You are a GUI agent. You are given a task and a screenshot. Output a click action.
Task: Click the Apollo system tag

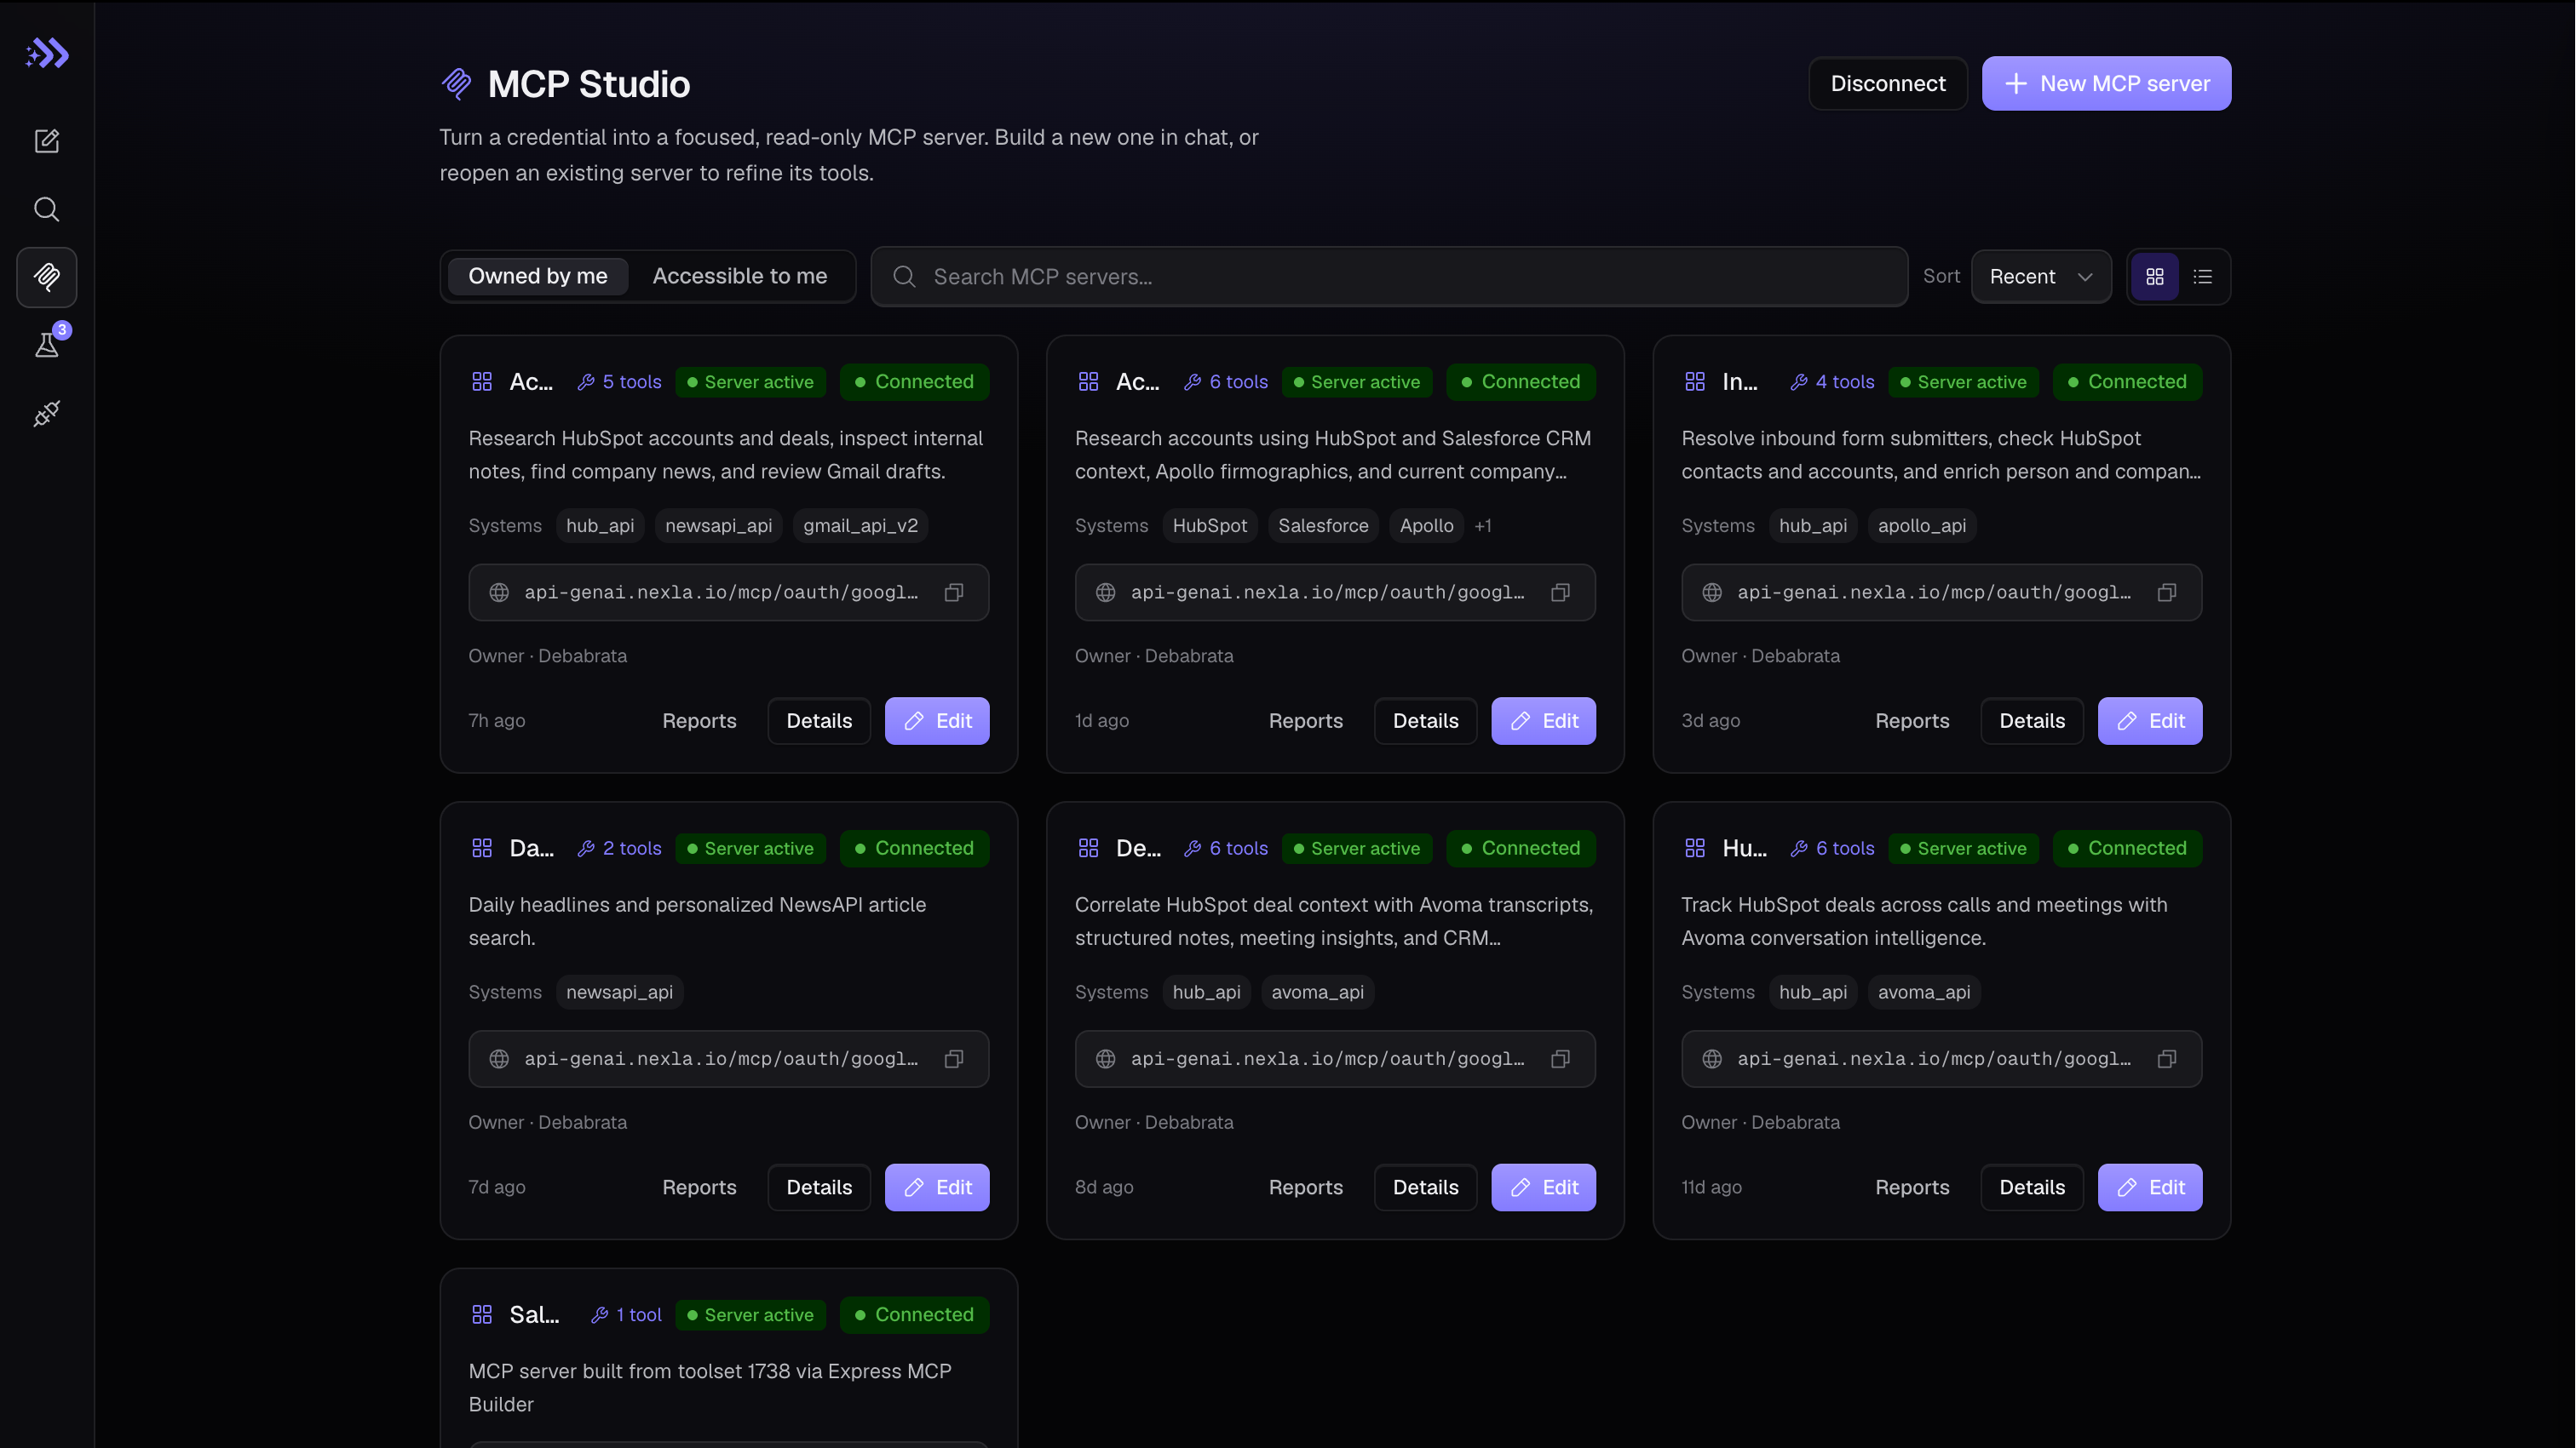point(1426,525)
